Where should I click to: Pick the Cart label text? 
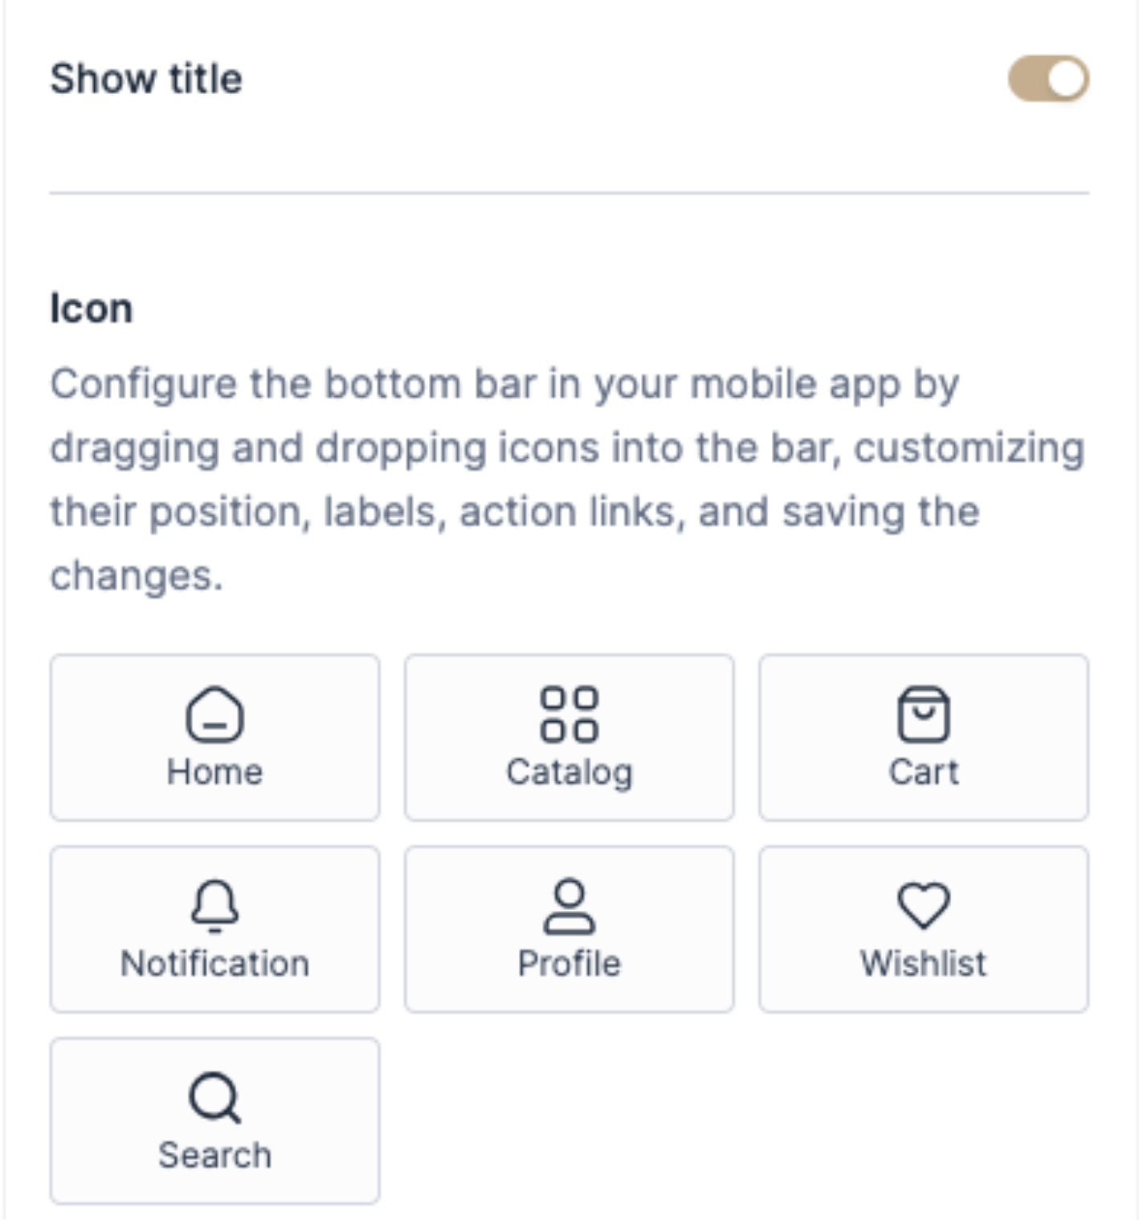click(923, 772)
